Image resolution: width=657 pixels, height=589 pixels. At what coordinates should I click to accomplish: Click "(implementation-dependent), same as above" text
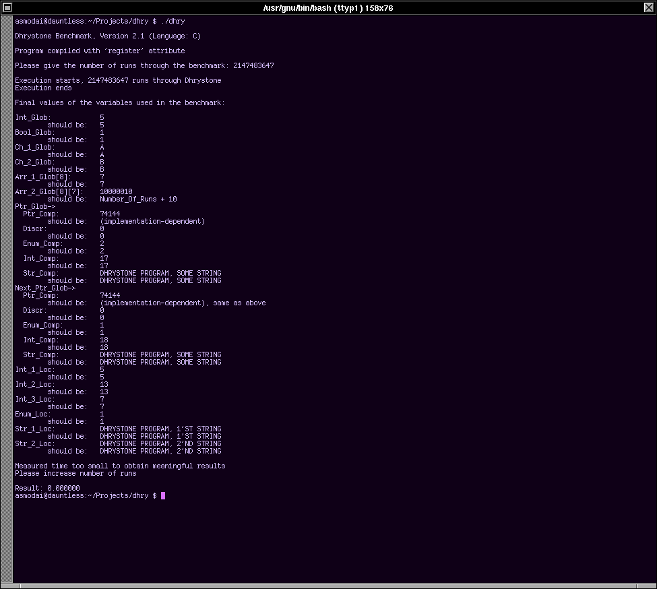tap(183, 303)
